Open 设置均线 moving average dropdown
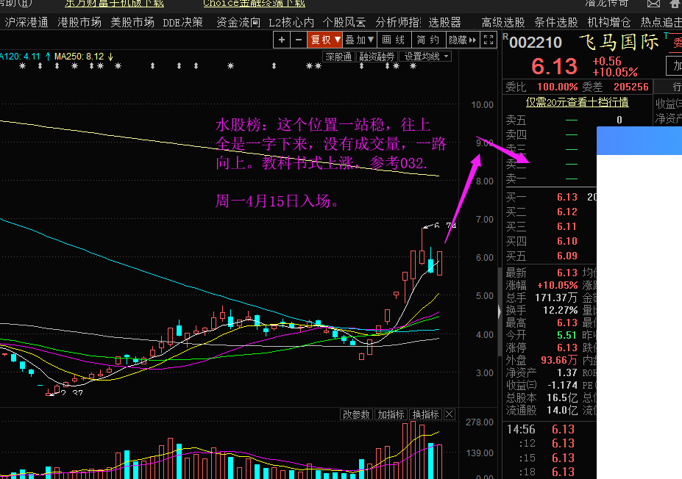The image size is (682, 479). (x=425, y=57)
